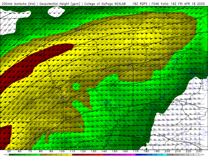Click the 10620 contour label near the east coast

[170, 76]
